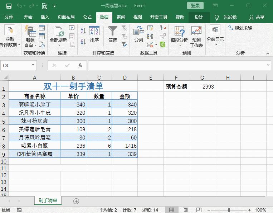Click the Save icon in the title bar
This screenshot has height=213, width=273.
click(9, 6)
